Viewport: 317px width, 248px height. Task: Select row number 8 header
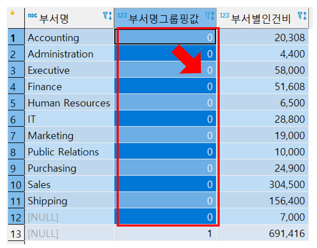[16, 151]
